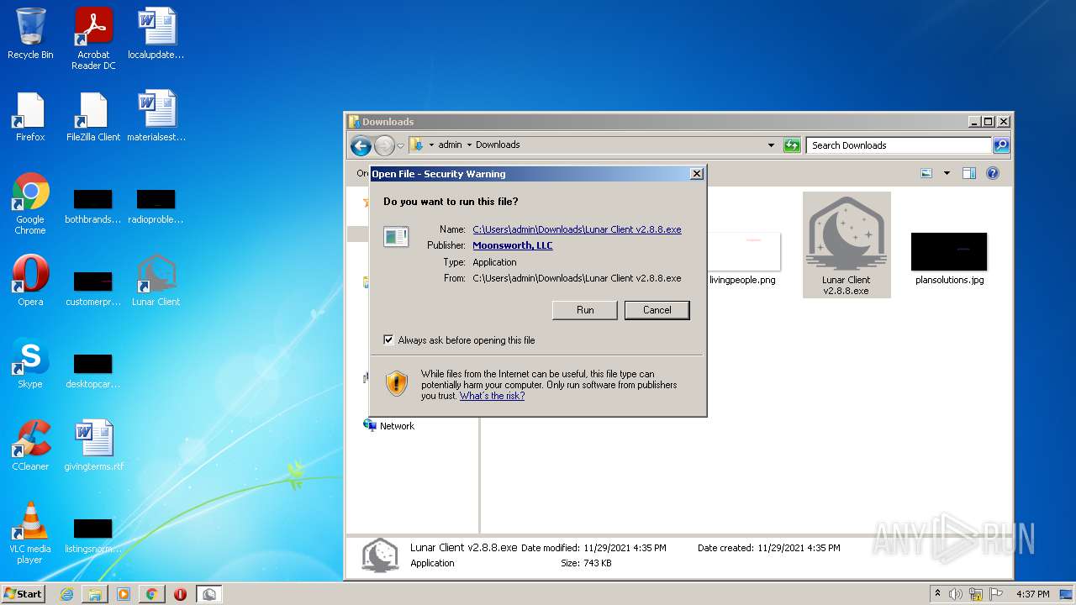The height and width of the screenshot is (605, 1076).
Task: Select the Acrobat Reader DC desktop icon
Action: pos(93,39)
